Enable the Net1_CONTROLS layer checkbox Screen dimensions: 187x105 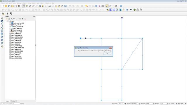point(10,37)
